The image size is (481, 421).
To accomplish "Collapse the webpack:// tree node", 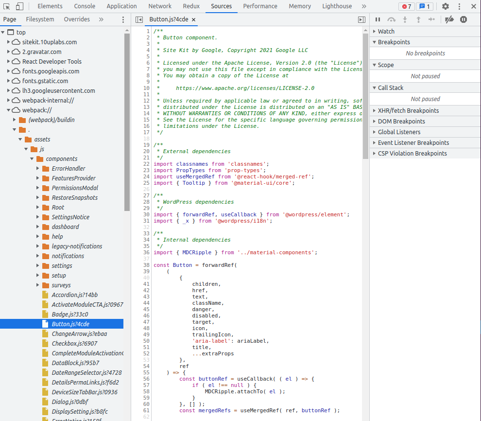I will click(x=9, y=110).
